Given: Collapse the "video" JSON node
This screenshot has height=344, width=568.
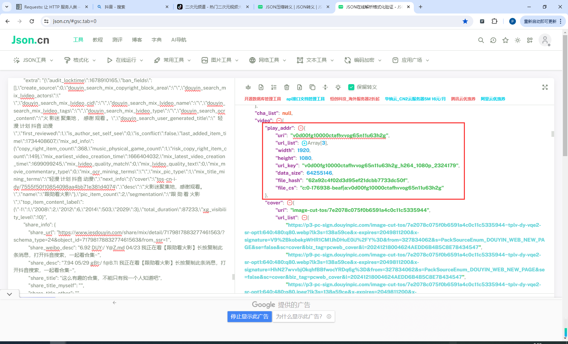Looking at the screenshot, I should click(279, 121).
